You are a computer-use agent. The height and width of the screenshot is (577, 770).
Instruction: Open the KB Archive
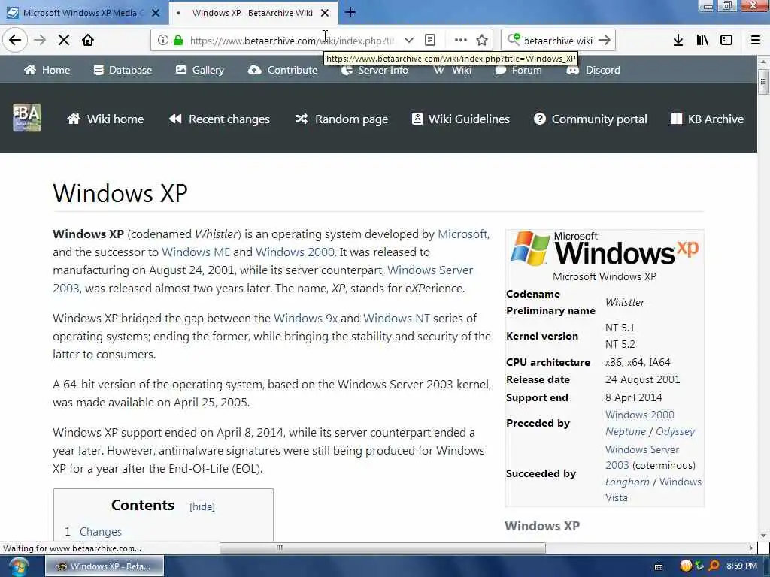(x=707, y=119)
